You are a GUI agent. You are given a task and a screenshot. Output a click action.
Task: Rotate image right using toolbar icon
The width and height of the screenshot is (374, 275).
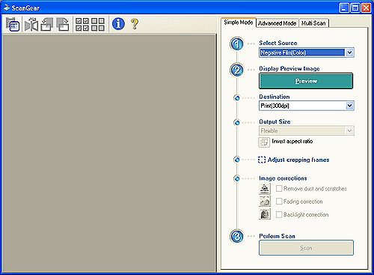coord(63,24)
